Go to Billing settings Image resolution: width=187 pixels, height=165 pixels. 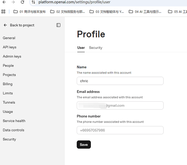[x=8, y=84]
